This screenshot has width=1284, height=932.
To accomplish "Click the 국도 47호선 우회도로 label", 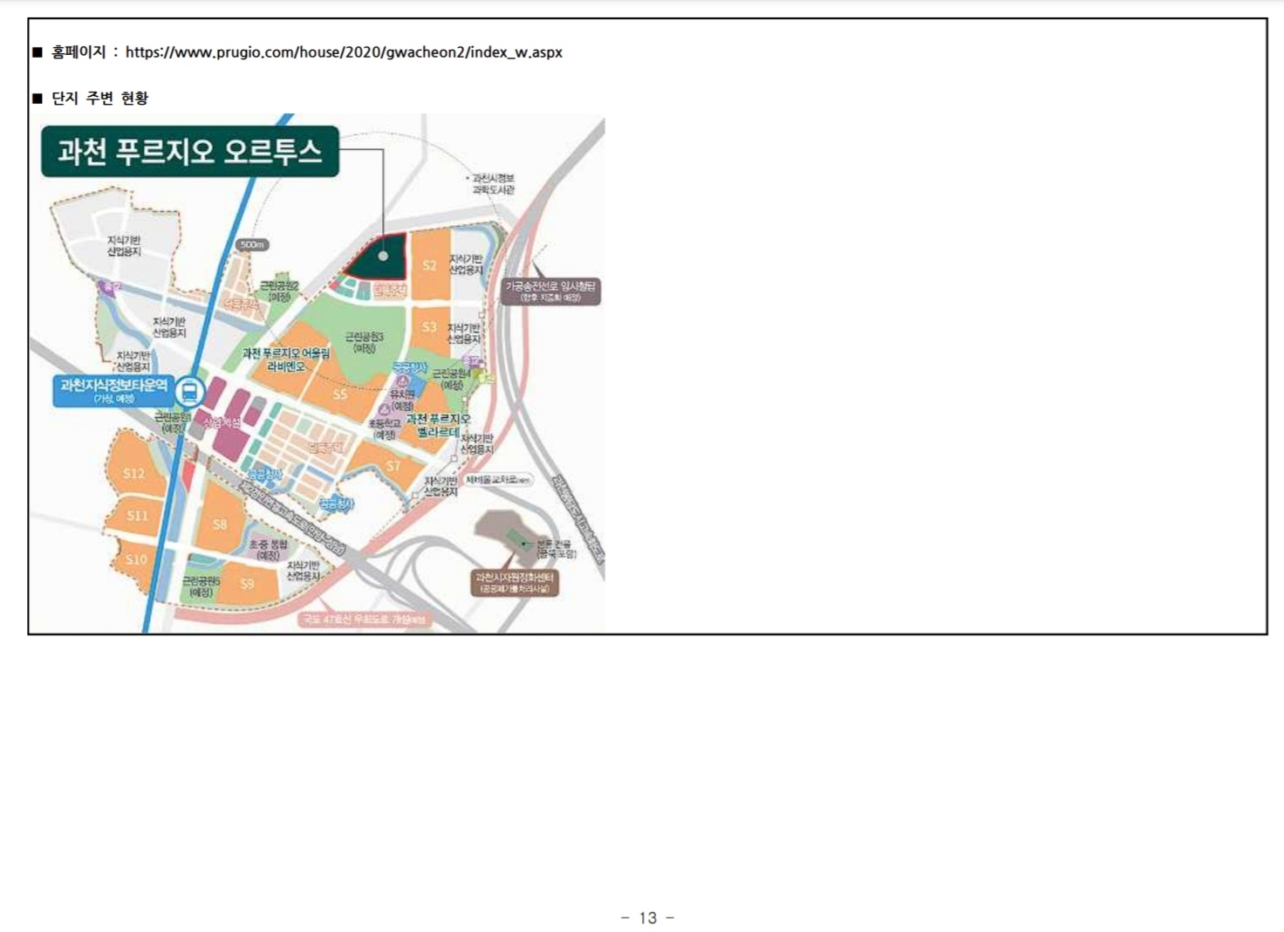I will [364, 620].
